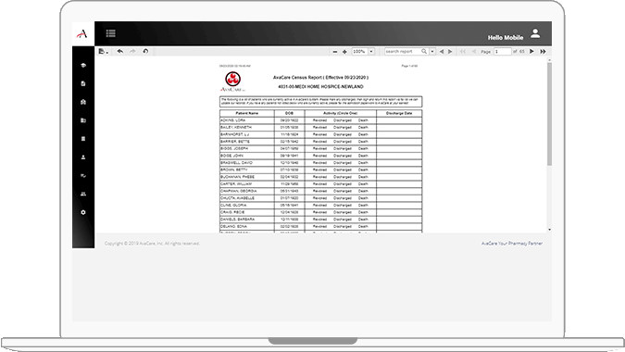Open the AvaCare Your Pharmacy Partner link
This screenshot has height=352, width=625.
(x=512, y=244)
